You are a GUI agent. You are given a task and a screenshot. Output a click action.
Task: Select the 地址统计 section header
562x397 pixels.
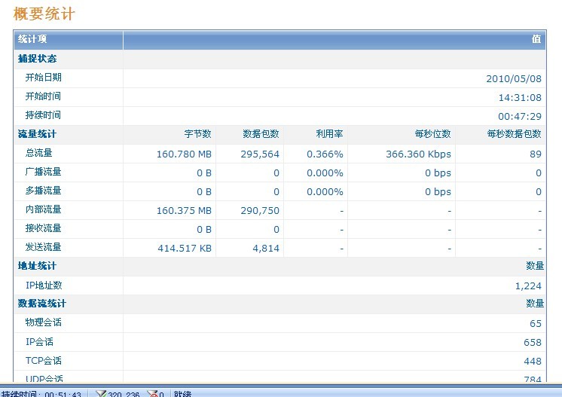[37, 266]
